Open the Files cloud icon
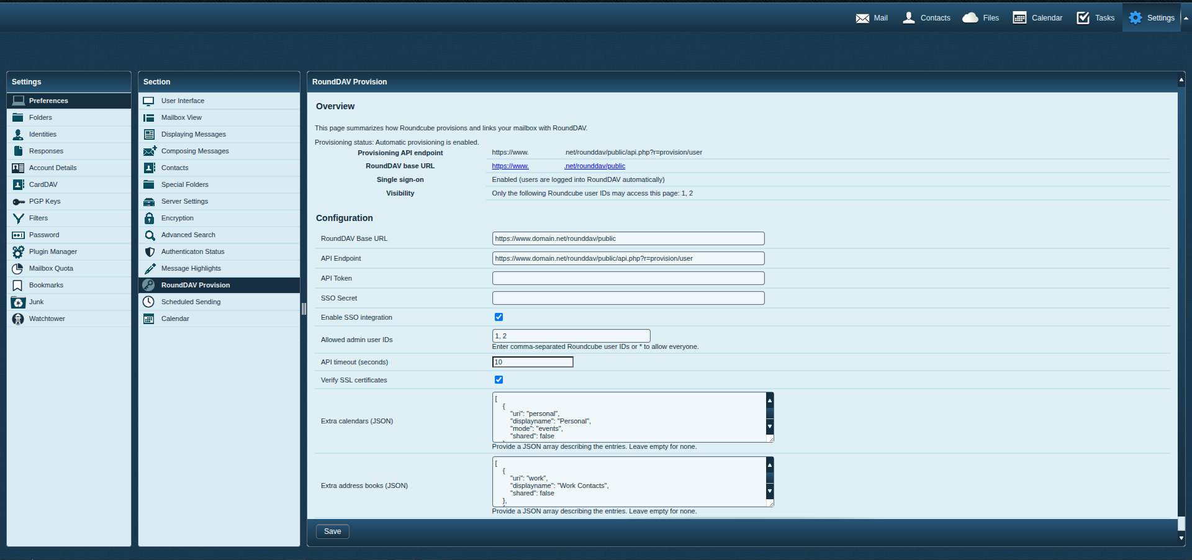The image size is (1192, 560). (x=970, y=18)
